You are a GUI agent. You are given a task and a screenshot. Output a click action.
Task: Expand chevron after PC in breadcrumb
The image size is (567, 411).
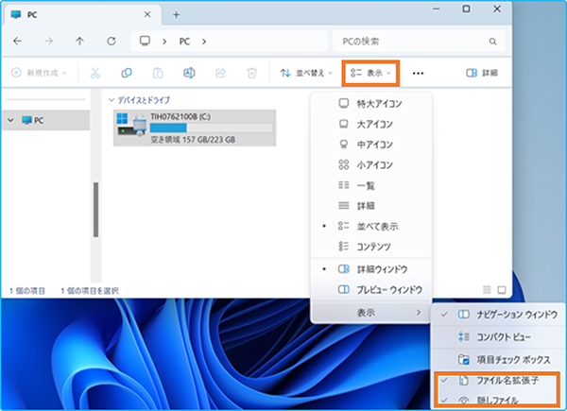point(204,42)
